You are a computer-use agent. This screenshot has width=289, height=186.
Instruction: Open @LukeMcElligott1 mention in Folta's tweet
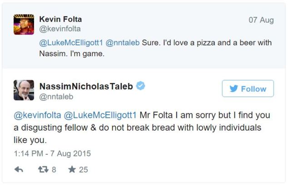(71, 43)
